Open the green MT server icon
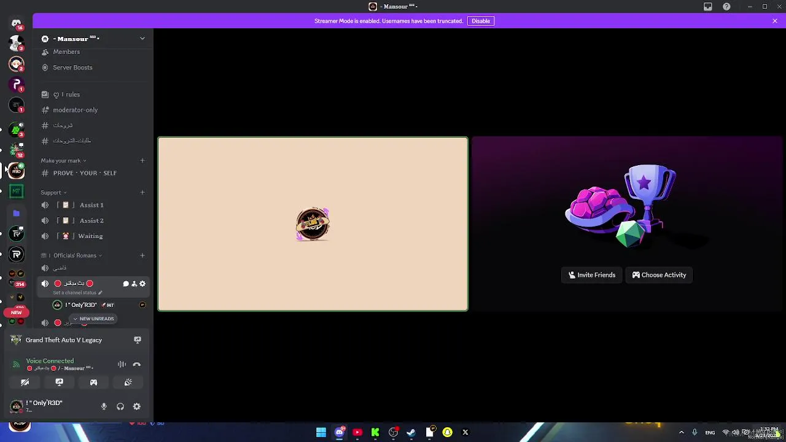The width and height of the screenshot is (786, 442). tap(17, 192)
